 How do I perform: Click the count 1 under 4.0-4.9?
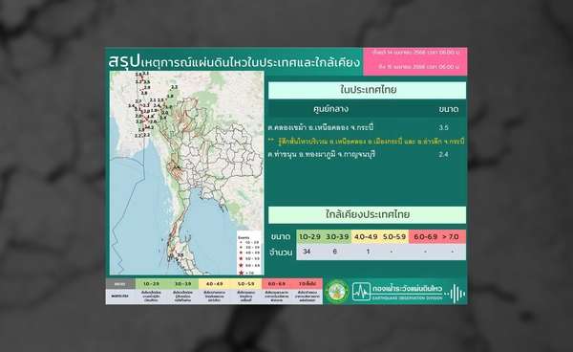(x=368, y=252)
